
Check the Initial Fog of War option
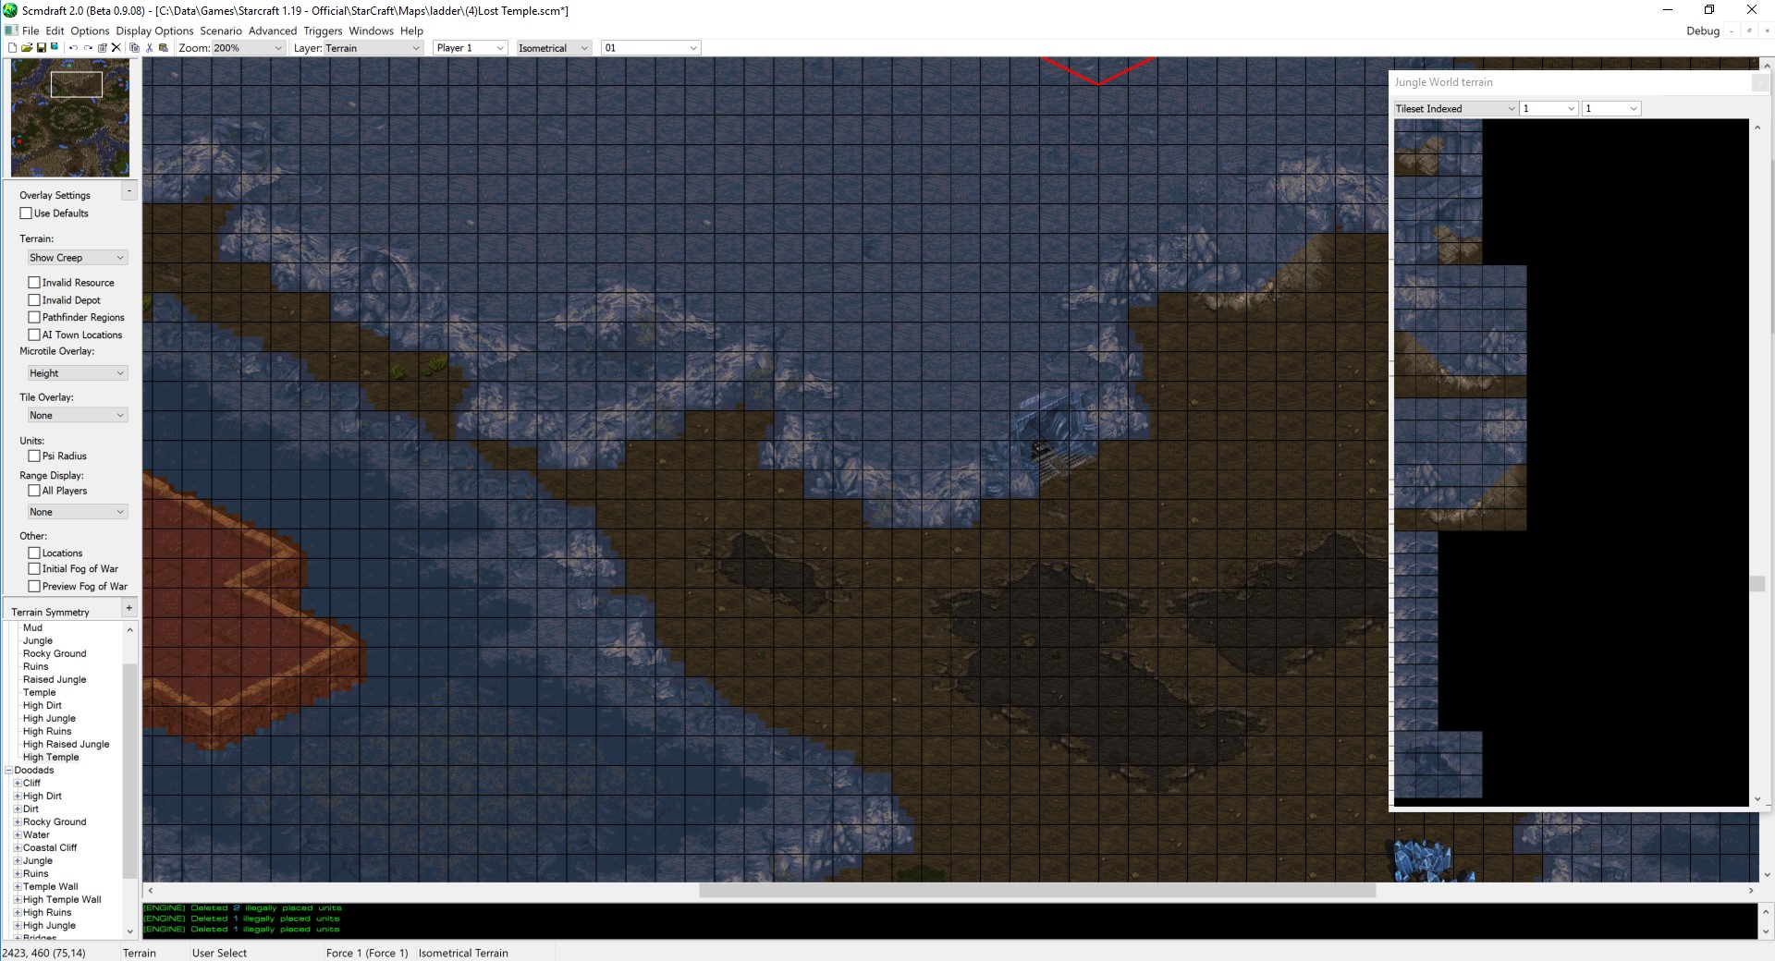coord(34,569)
